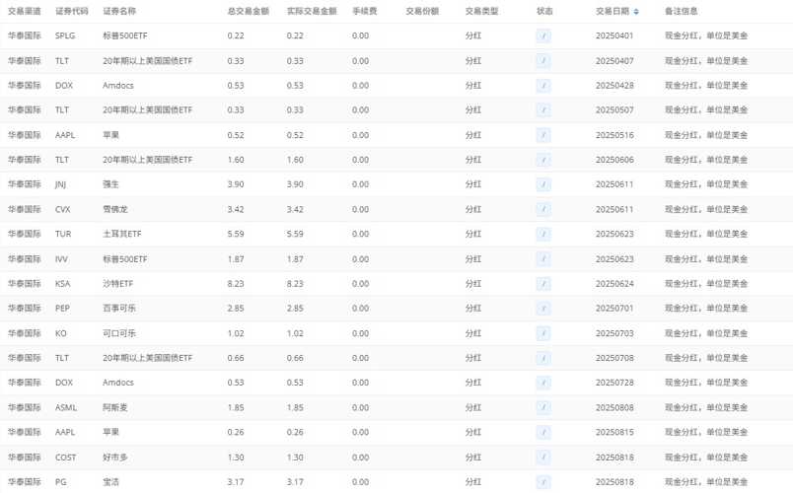Select the 宝洁 security name
The image size is (793, 493).
[x=110, y=482]
